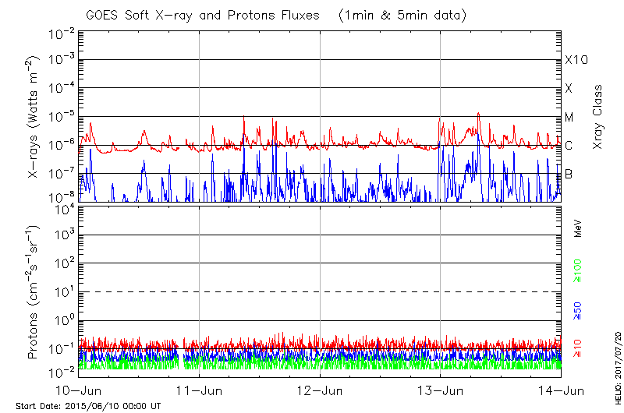Select the B class label on the right axis

click(569, 174)
